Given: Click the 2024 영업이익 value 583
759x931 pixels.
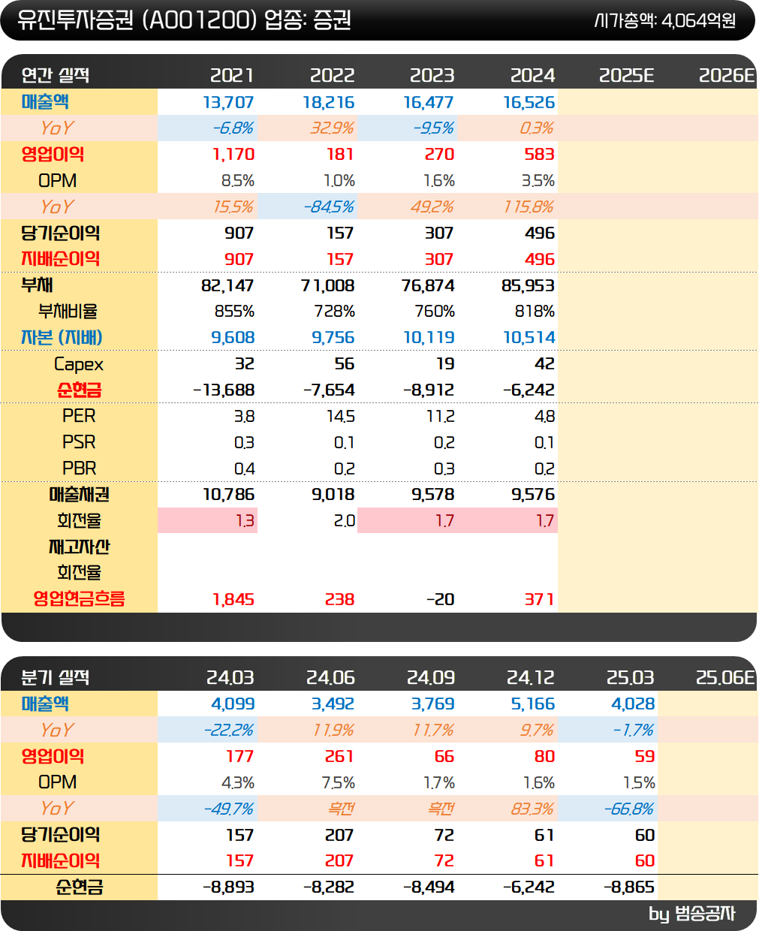Looking at the screenshot, I should [x=540, y=154].
